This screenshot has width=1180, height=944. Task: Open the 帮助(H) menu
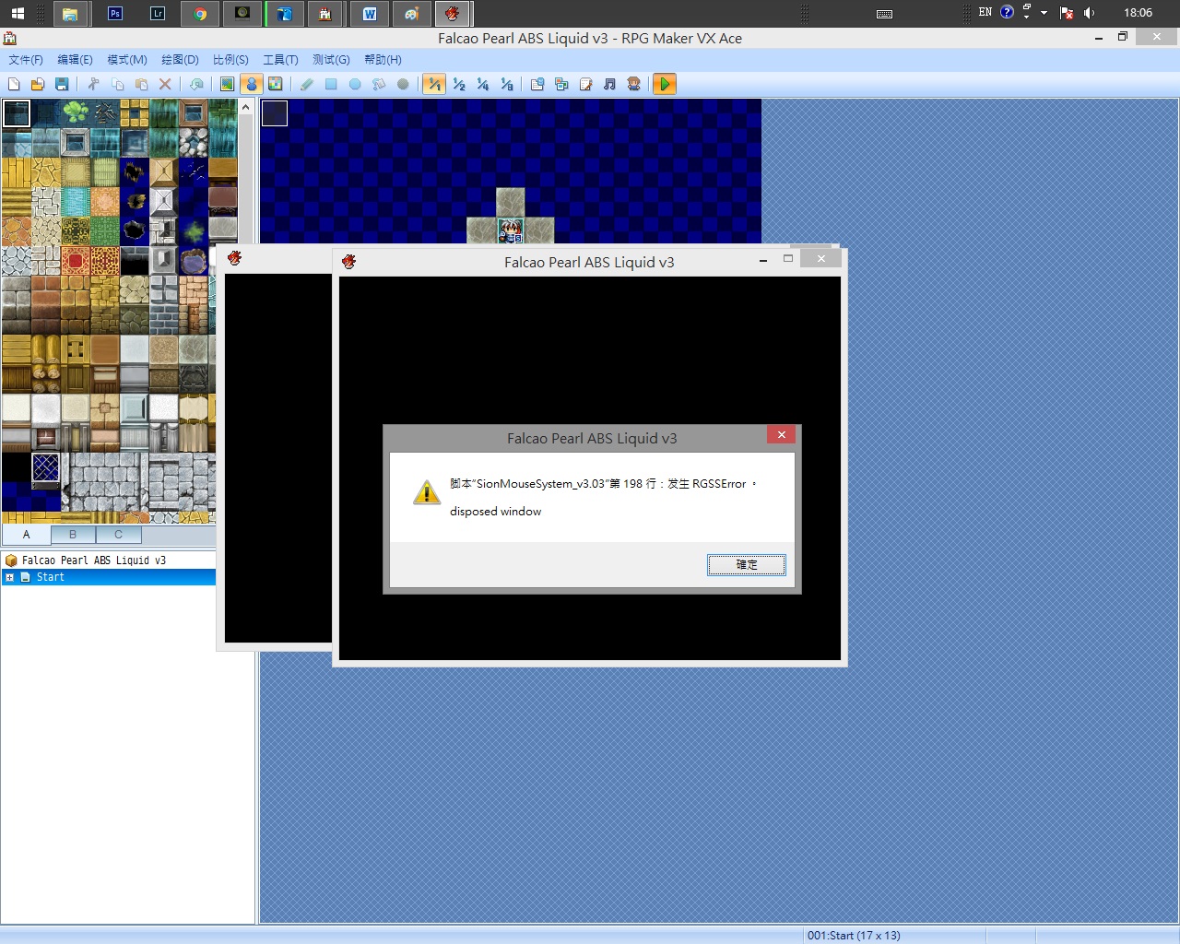point(383,60)
